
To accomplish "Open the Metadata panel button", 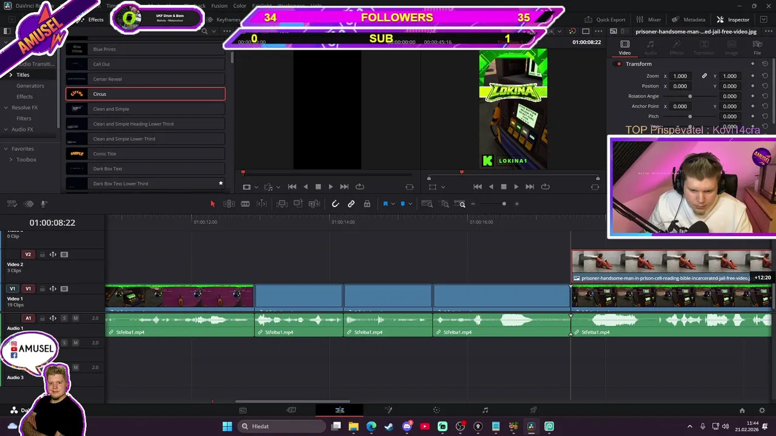I will coord(688,19).
